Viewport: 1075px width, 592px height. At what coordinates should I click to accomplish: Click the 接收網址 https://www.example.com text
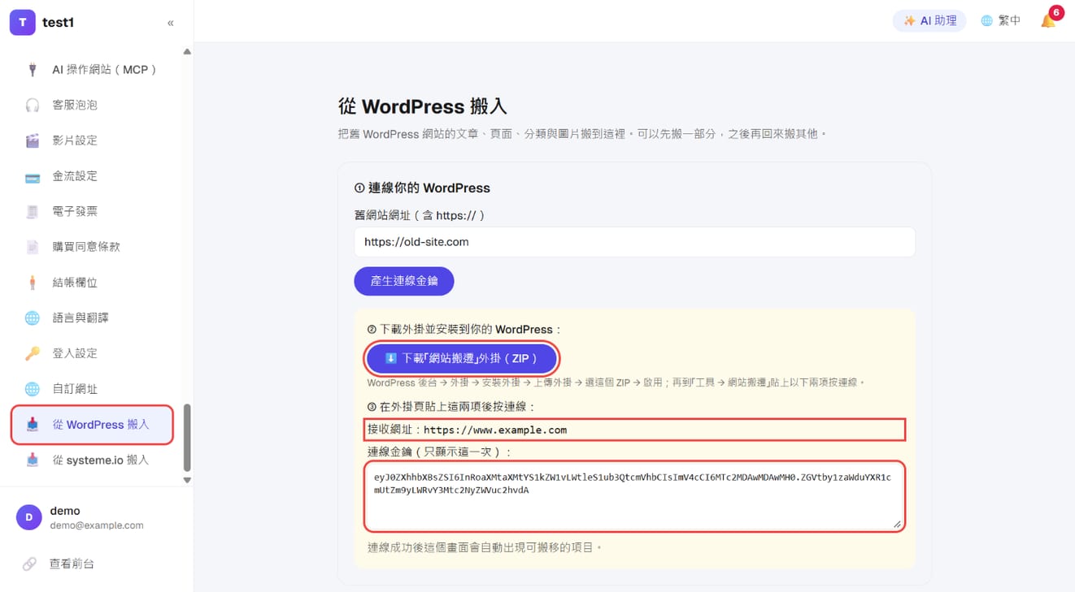tap(468, 430)
